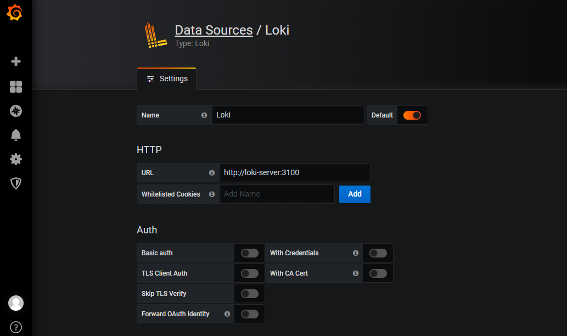Click the Whitelisted Cookies info icon
The height and width of the screenshot is (336, 567).
[x=212, y=194]
